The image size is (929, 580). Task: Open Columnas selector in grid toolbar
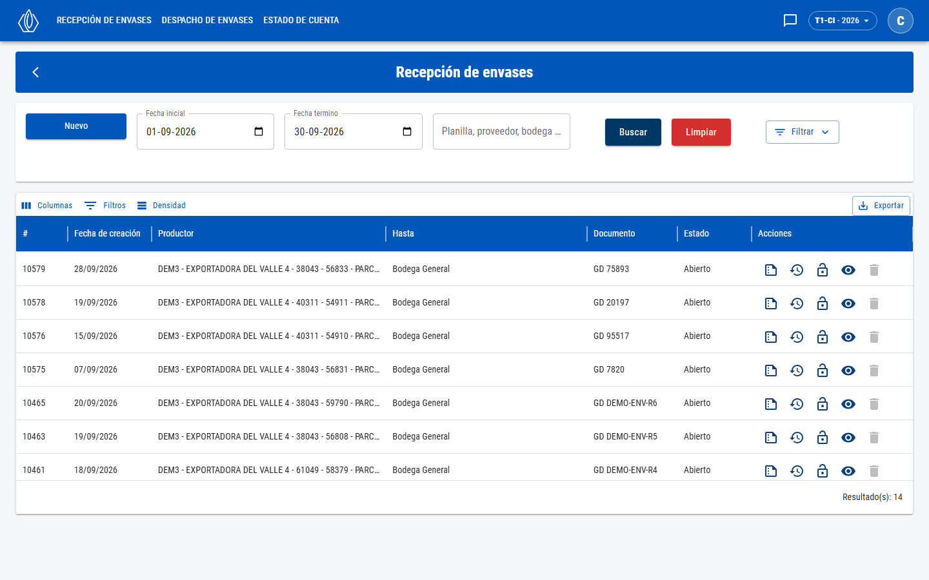click(x=46, y=206)
